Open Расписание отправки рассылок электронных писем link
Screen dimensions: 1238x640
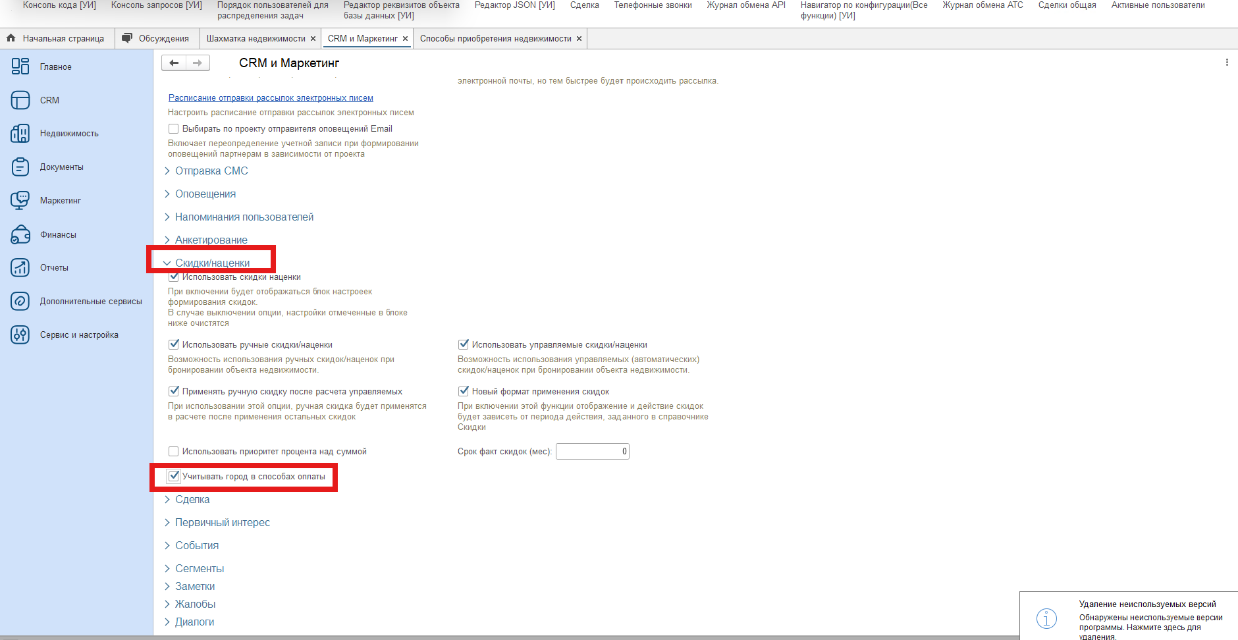point(271,98)
